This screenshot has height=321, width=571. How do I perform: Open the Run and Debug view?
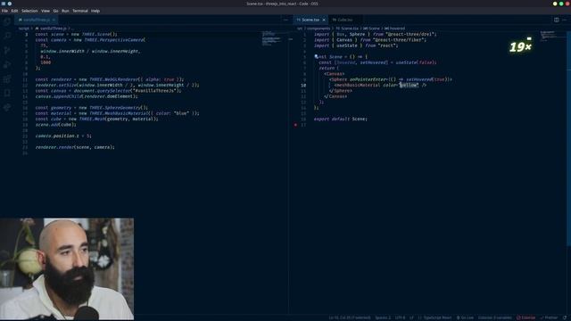[x=7, y=65]
